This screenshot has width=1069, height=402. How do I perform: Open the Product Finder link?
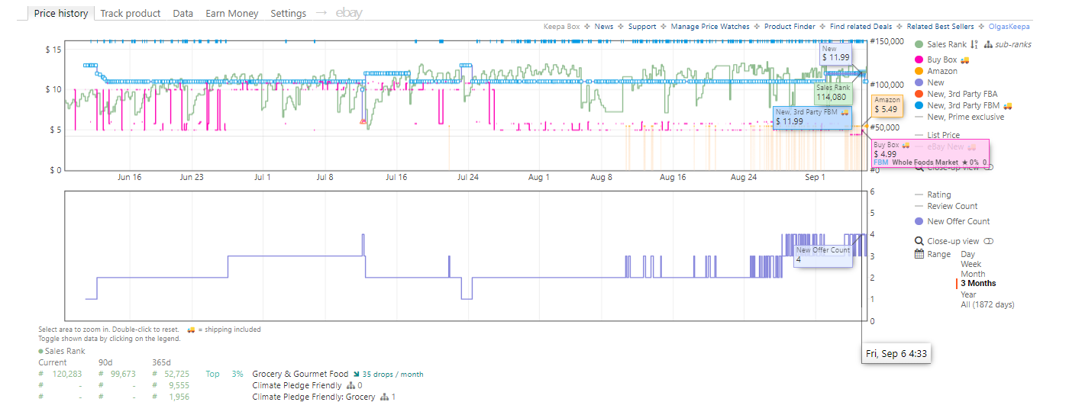click(x=790, y=27)
